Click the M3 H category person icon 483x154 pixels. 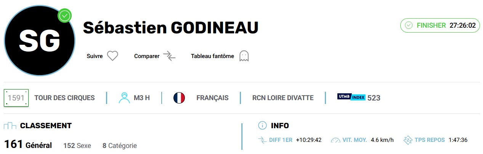click(124, 97)
